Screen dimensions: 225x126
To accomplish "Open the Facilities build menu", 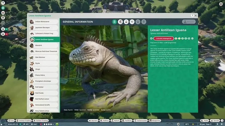I will [x=127, y=121].
